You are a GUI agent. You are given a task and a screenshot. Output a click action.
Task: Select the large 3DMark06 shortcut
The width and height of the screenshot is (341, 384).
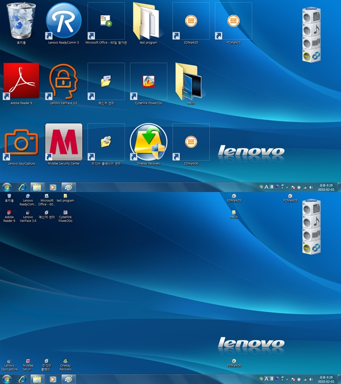191,142
